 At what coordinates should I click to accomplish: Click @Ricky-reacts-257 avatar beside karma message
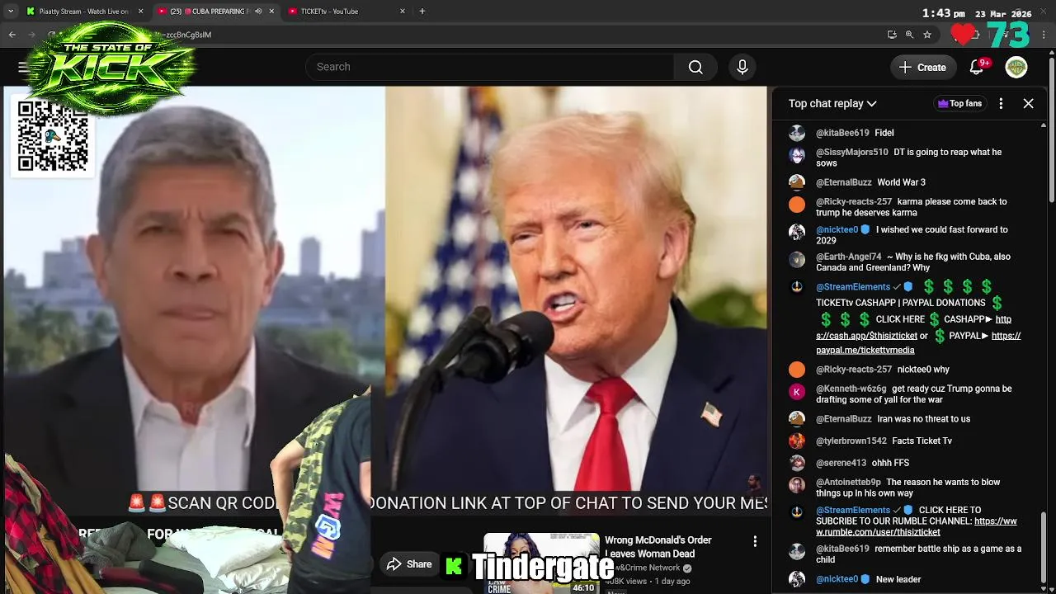797,204
